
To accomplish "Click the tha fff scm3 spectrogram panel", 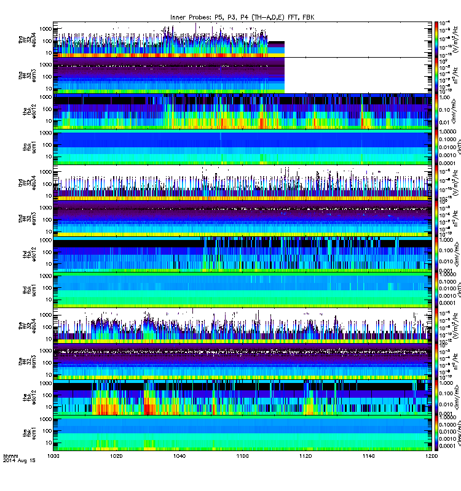I will click(x=242, y=75).
